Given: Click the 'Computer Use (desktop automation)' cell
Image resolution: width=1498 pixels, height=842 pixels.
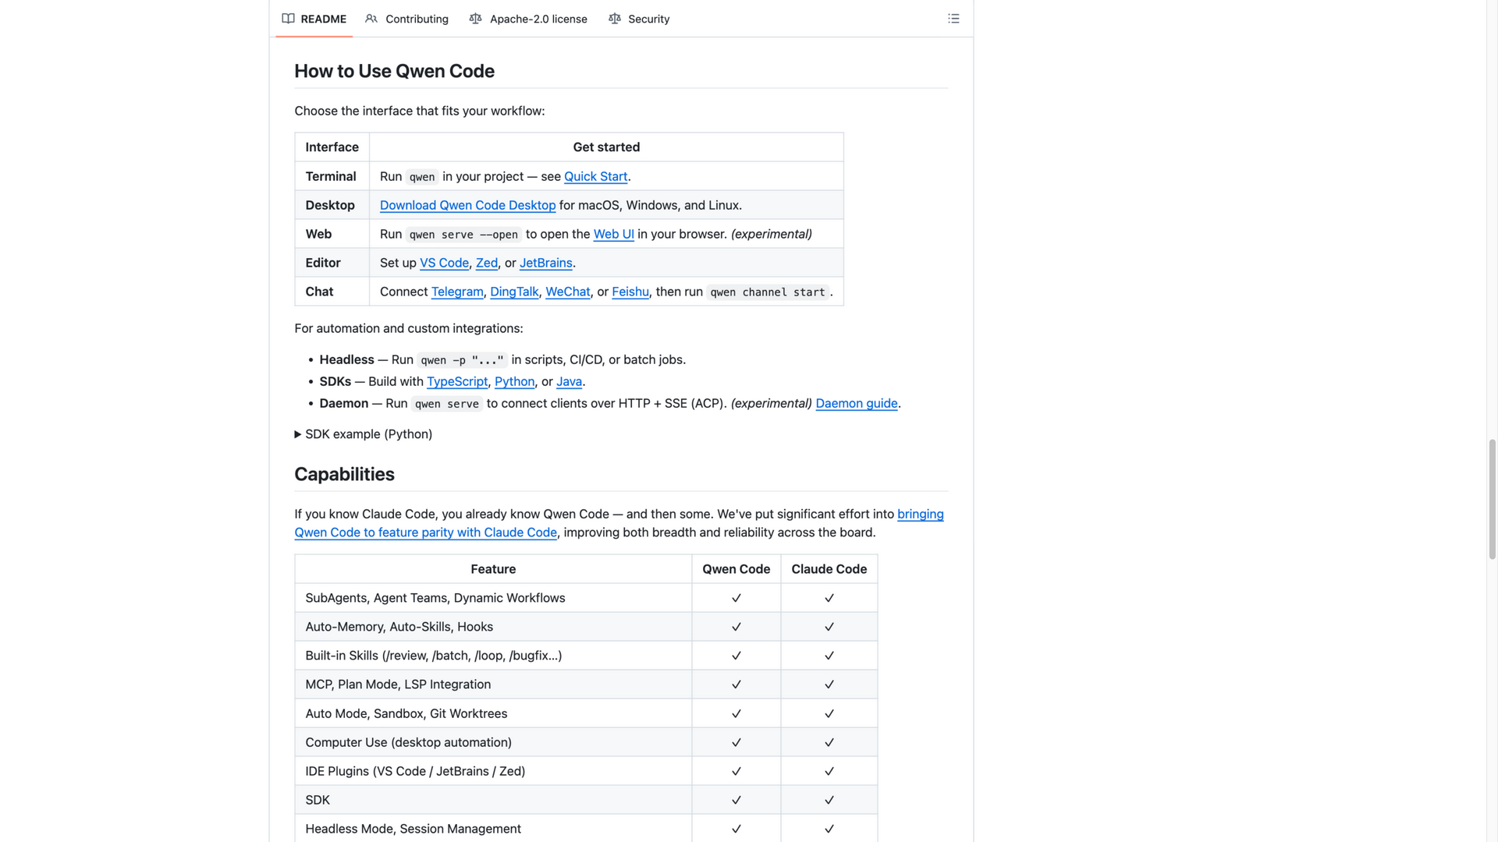Looking at the screenshot, I should pos(493,742).
